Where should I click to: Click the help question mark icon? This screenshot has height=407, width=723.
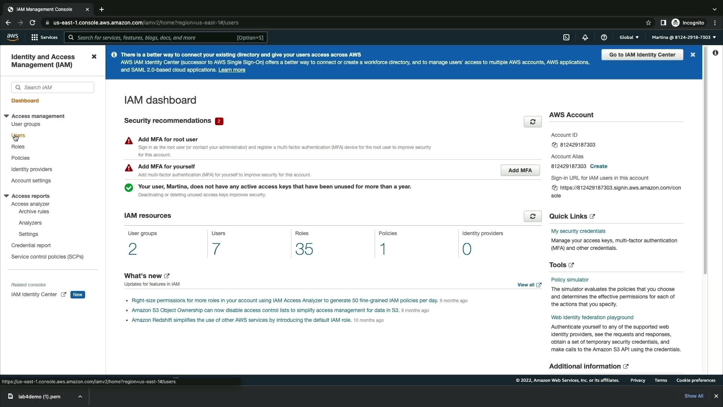604,37
